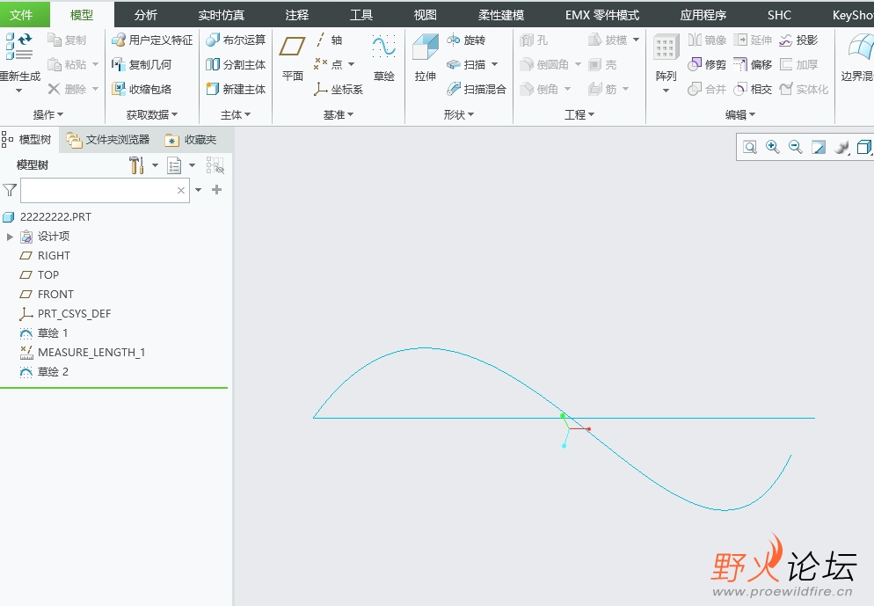
Task: Clear the model tree search box
Action: (180, 191)
